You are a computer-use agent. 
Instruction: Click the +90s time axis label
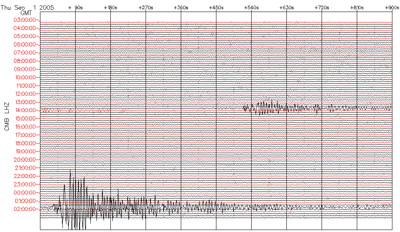tap(75, 8)
